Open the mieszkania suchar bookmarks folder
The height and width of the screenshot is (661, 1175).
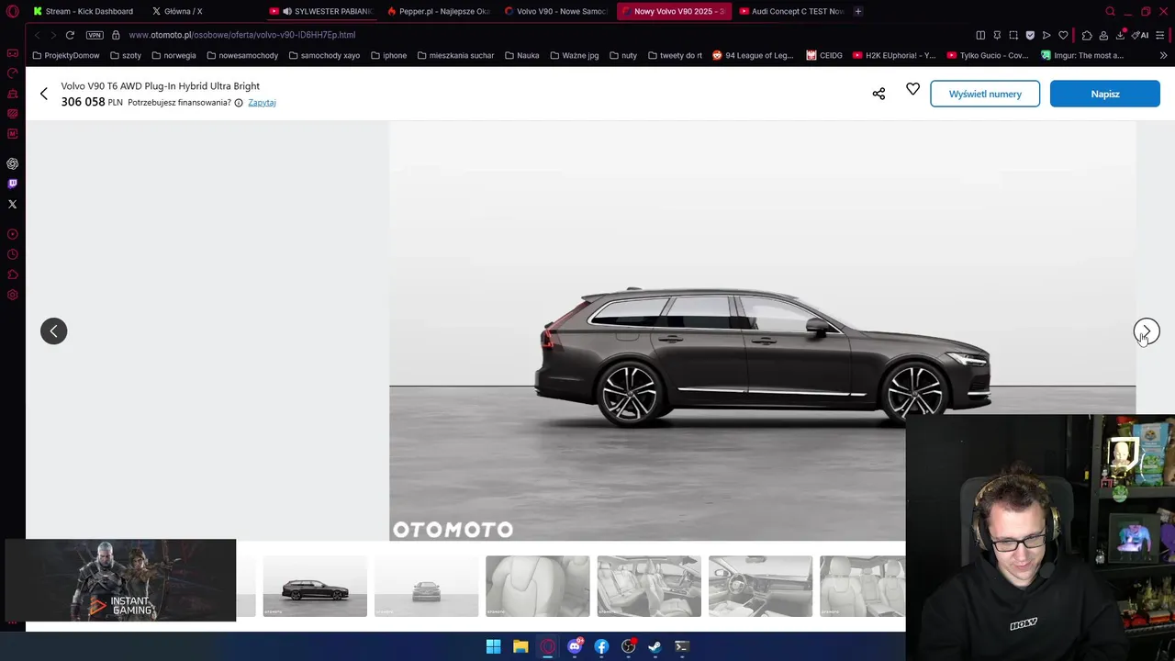pos(455,55)
